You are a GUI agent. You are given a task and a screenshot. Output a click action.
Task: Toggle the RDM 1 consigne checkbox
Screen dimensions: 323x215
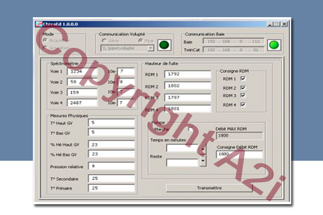(x=243, y=78)
